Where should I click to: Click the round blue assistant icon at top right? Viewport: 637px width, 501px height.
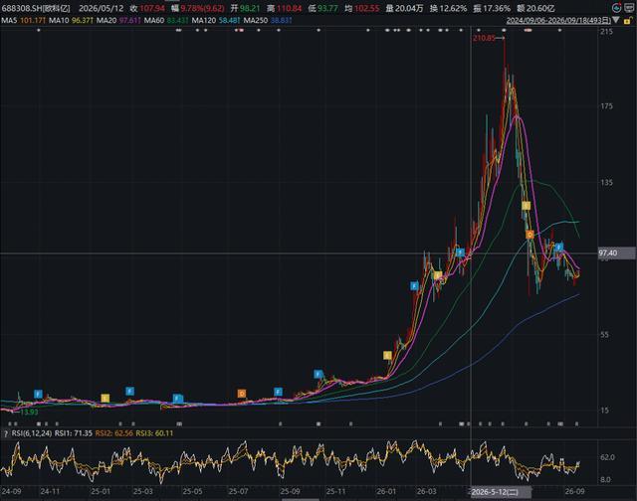[x=616, y=7]
